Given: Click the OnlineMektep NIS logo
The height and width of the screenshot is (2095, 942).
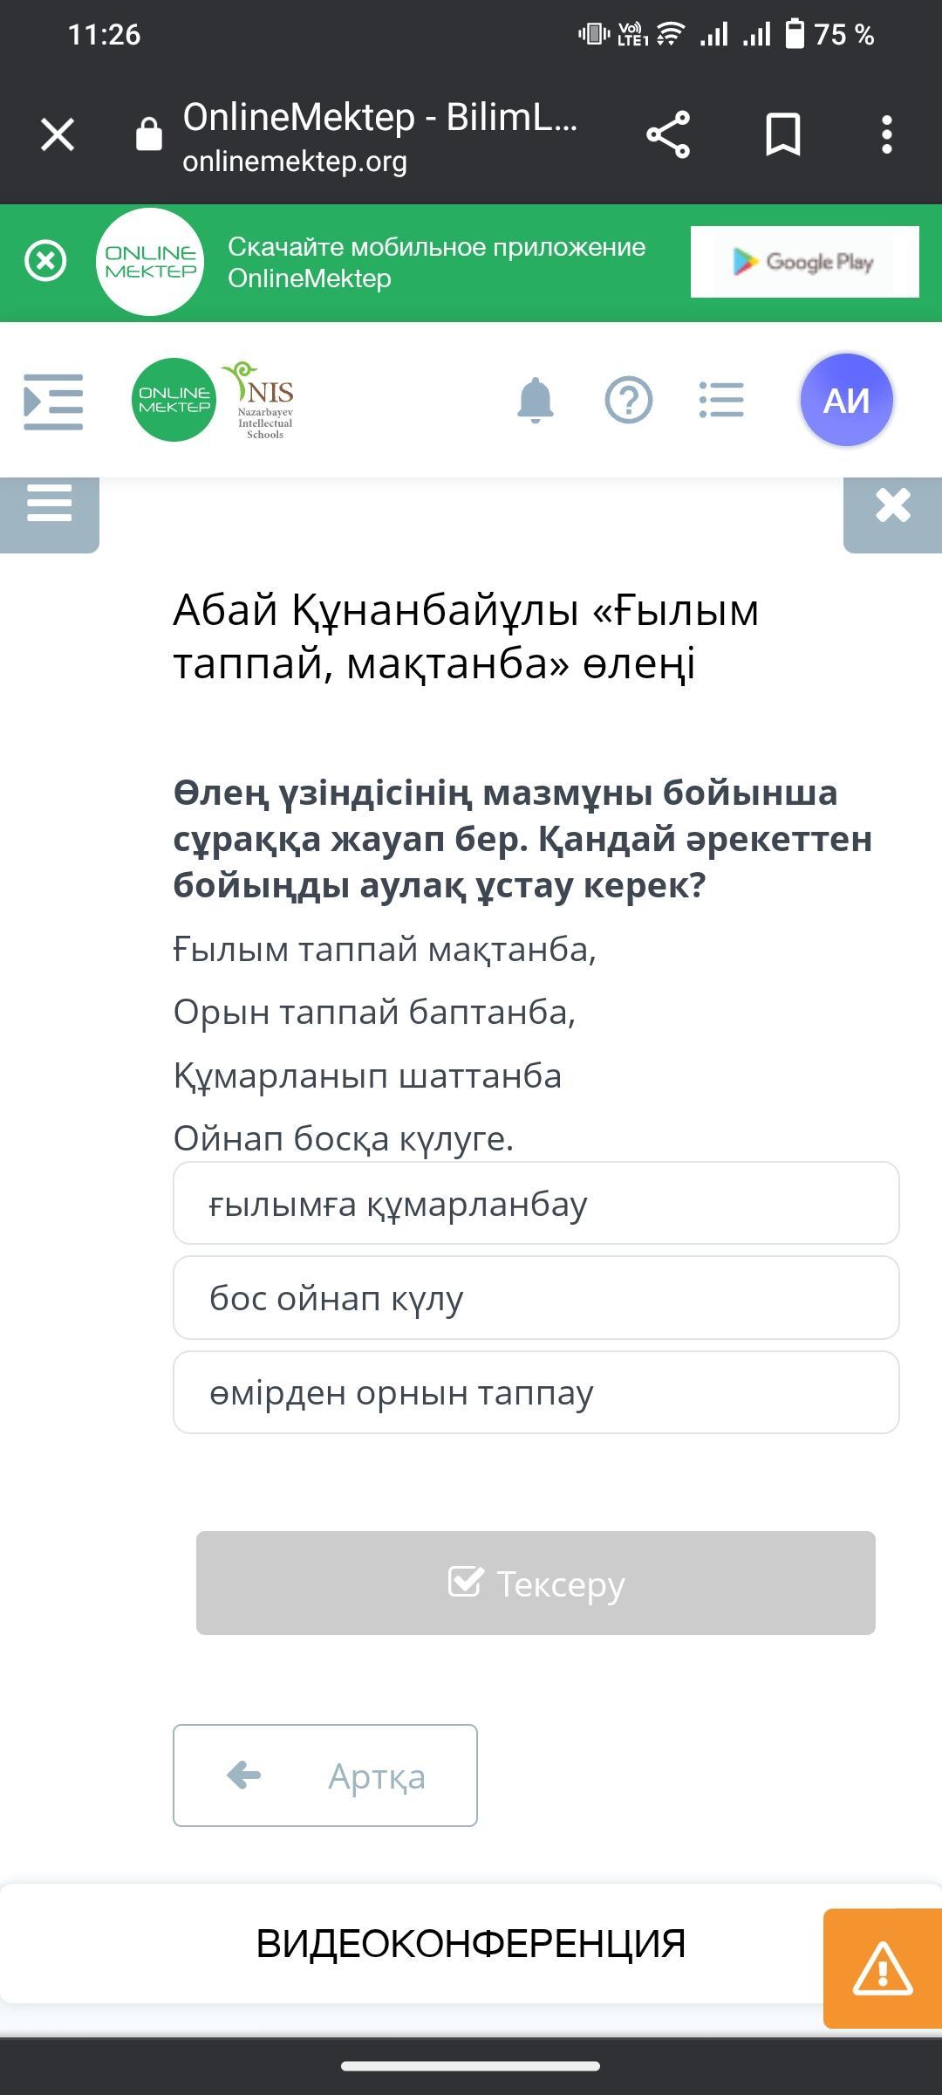Looking at the screenshot, I should coord(213,401).
